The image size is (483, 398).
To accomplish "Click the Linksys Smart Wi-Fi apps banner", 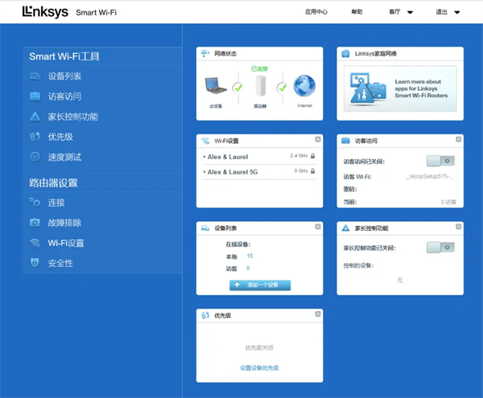I will coord(400,87).
